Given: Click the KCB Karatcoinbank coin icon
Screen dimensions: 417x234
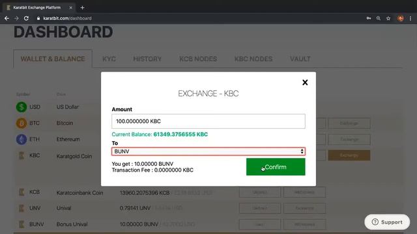Looking at the screenshot, I should tap(22, 192).
